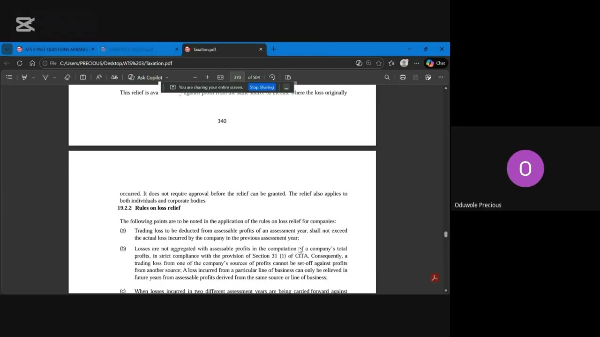600x337 pixels.
Task: Open the favorites list icon
Action: [x=391, y=63]
